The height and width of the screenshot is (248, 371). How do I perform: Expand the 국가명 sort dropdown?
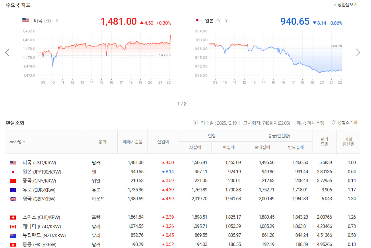[x=18, y=141]
